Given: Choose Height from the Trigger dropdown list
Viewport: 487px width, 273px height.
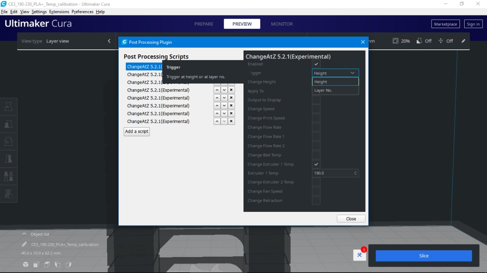Looking at the screenshot, I should (x=335, y=82).
